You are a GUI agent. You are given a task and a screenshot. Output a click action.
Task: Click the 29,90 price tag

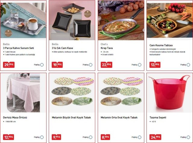(9, 65)
